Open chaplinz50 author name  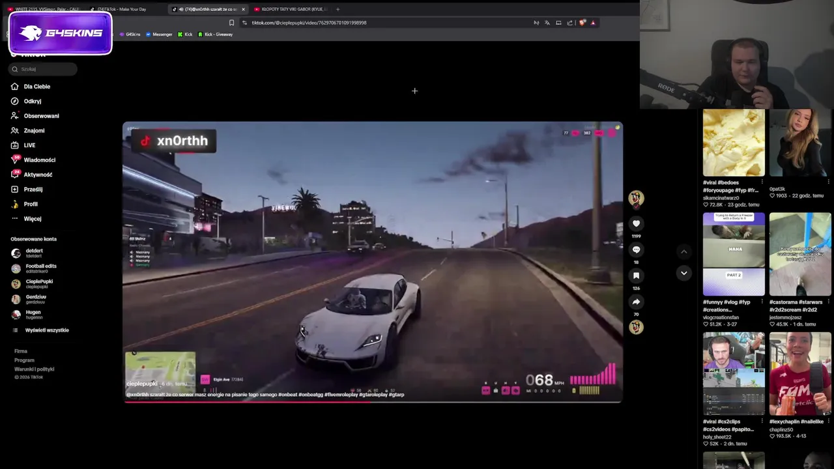tap(781, 430)
